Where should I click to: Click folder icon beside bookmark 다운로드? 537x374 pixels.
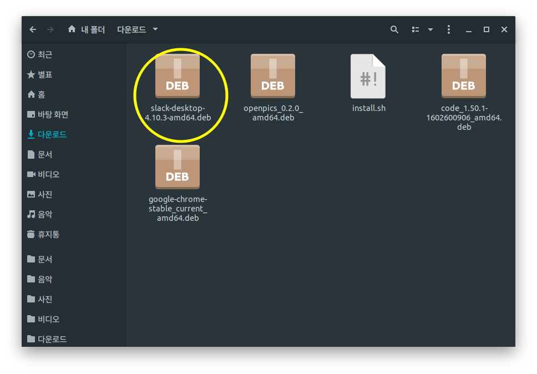tap(31, 338)
